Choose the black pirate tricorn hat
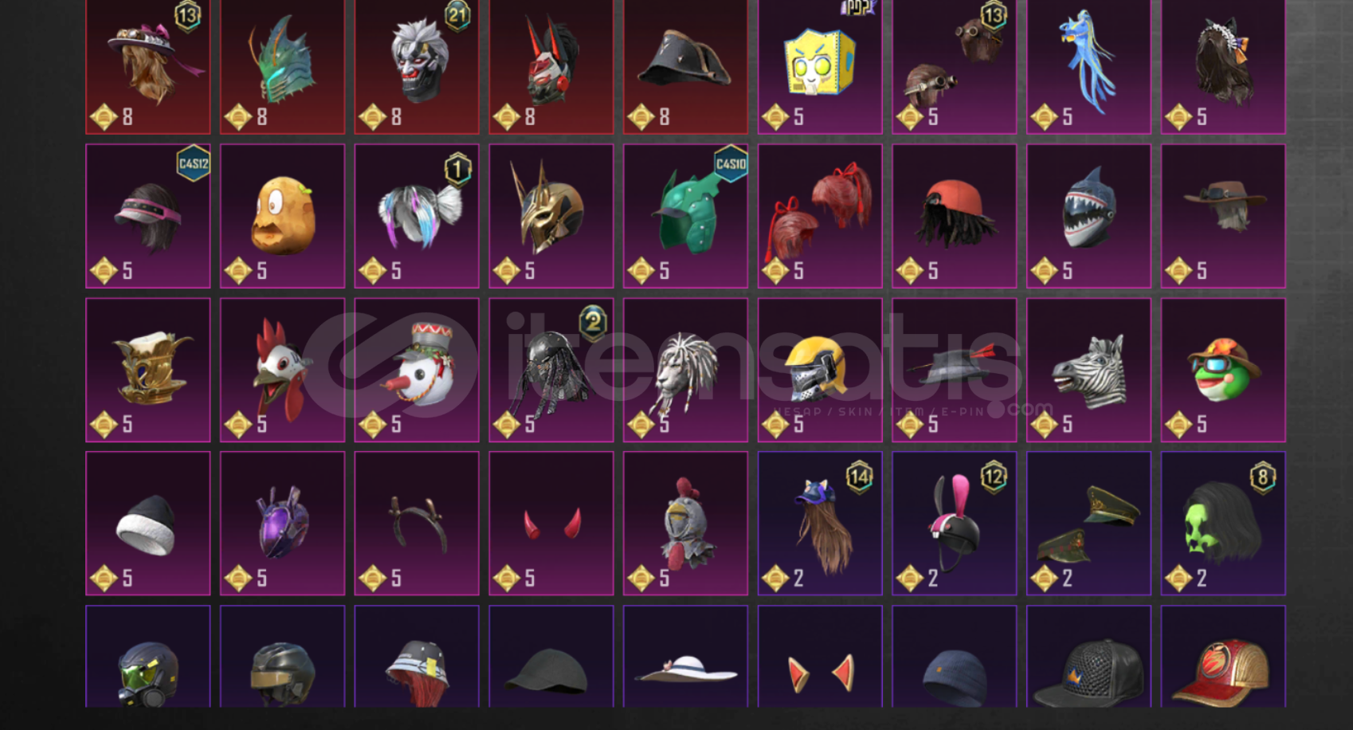This screenshot has height=730, width=1353. (685, 66)
